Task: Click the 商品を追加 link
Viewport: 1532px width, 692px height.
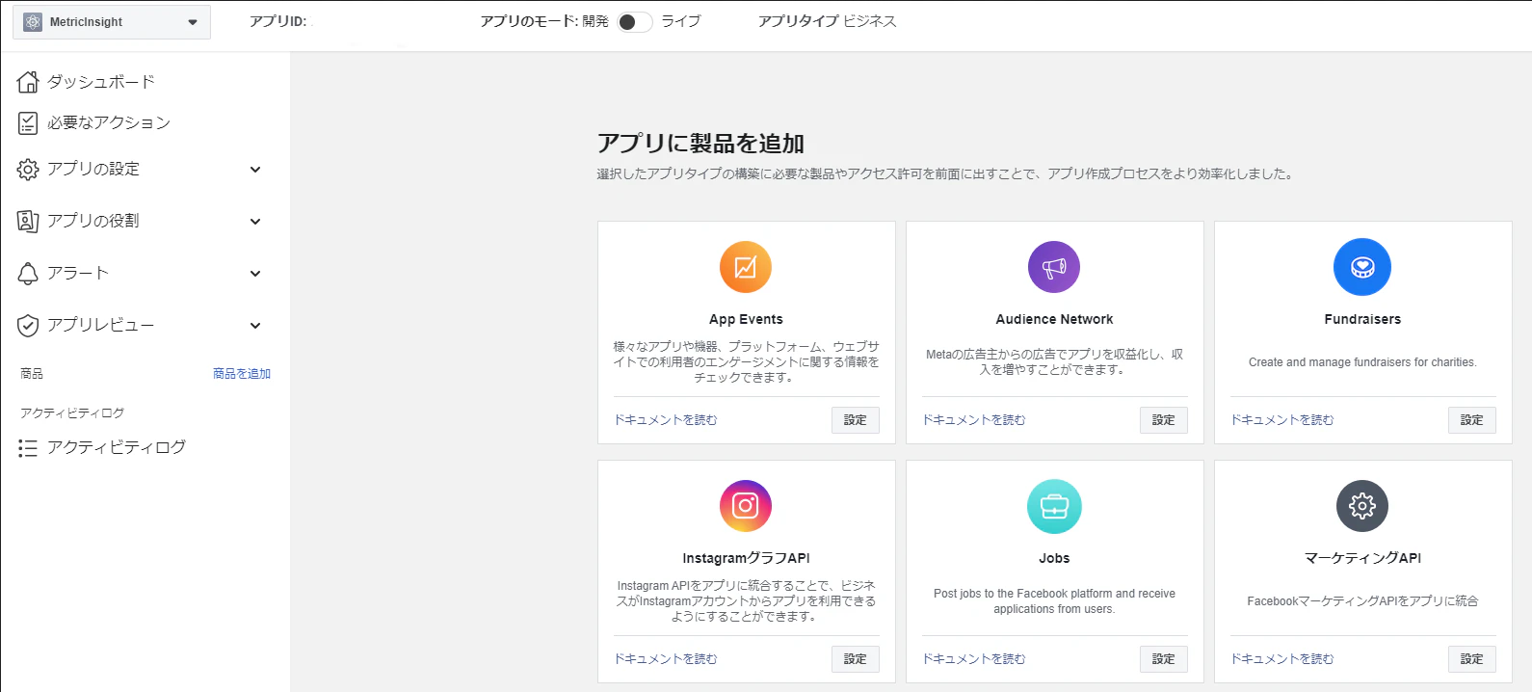Action: pos(242,373)
